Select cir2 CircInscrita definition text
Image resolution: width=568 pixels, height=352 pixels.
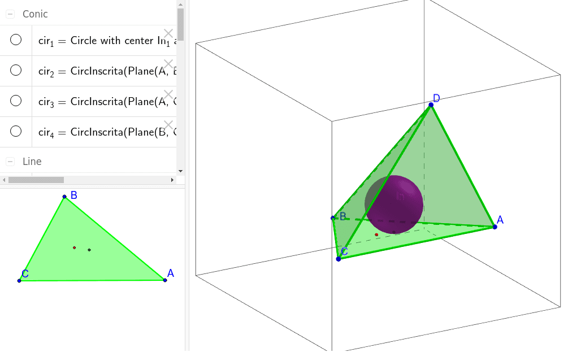tap(107, 71)
